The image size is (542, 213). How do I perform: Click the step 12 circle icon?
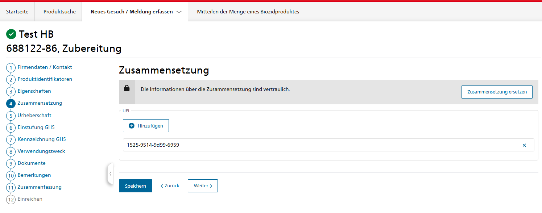point(11,199)
